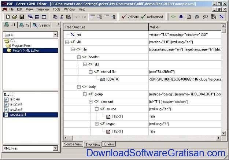Open the Treeview menu
The height and width of the screenshot is (160, 229).
[43, 10]
